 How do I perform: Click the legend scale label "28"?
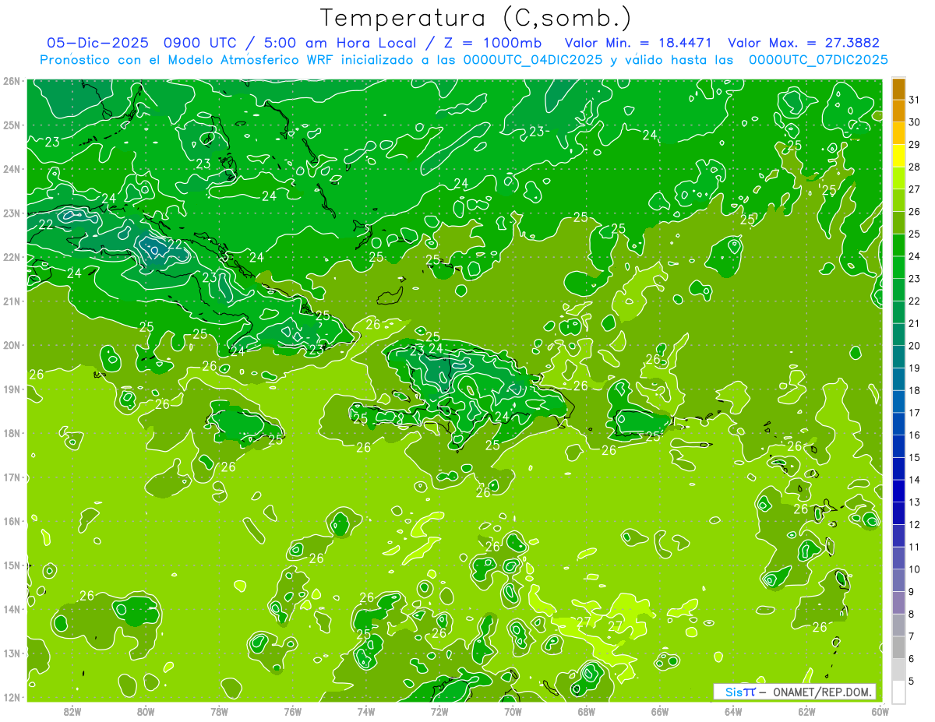914,167
